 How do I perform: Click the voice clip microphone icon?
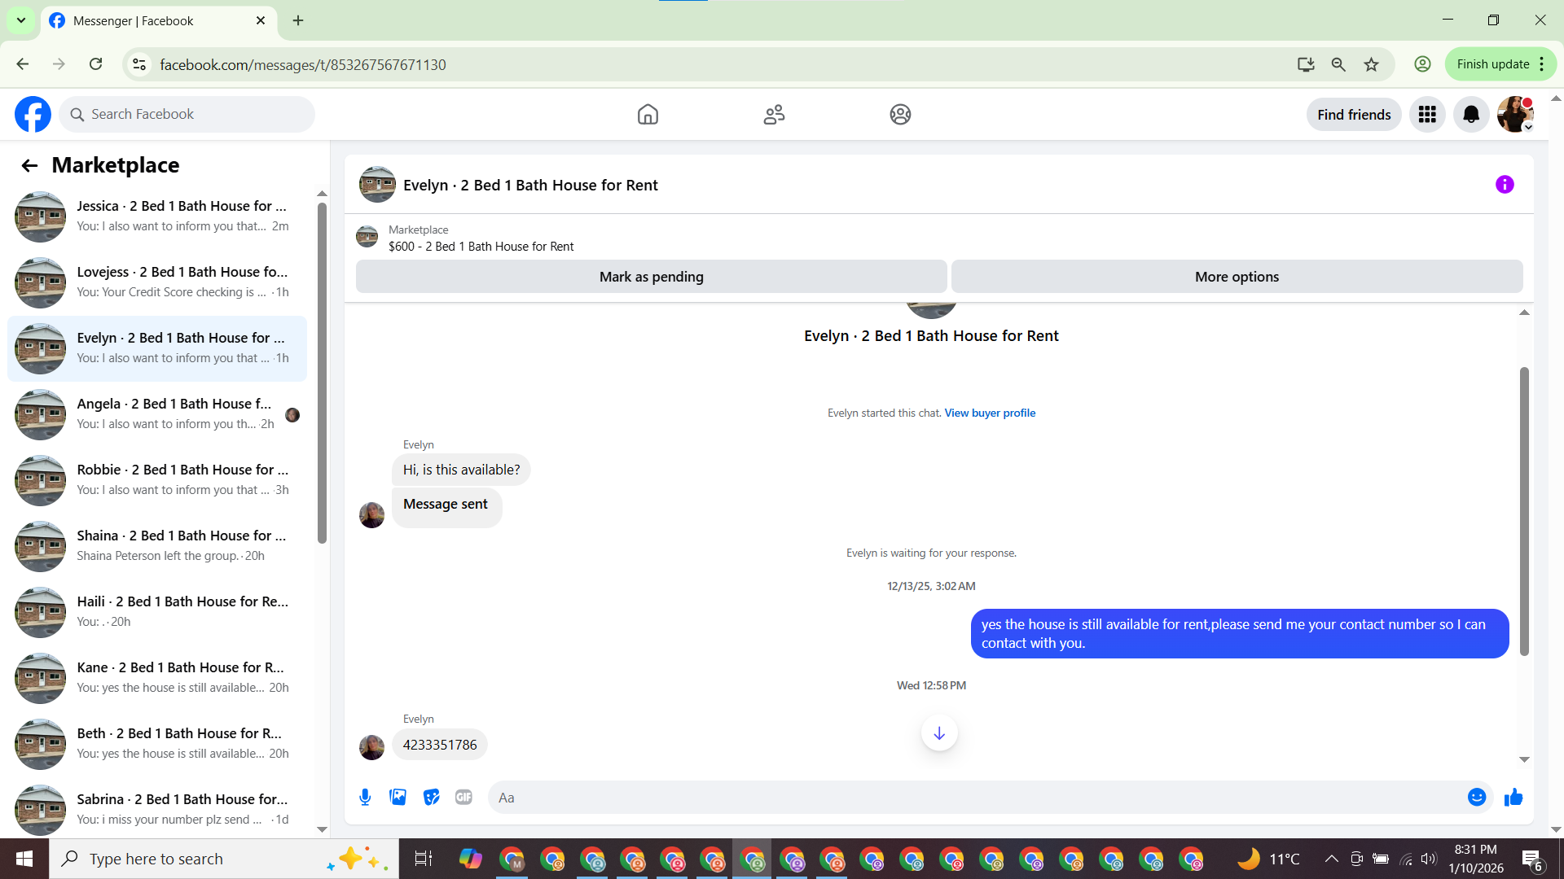(x=365, y=798)
